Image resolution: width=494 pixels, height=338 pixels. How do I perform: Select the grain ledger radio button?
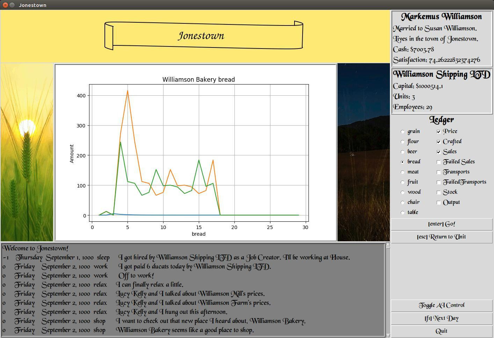coord(402,132)
